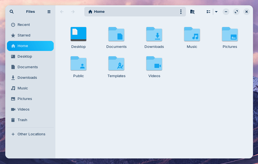Click the search-in-location icon in the toolbar
The height and width of the screenshot is (164, 258).
click(x=192, y=12)
